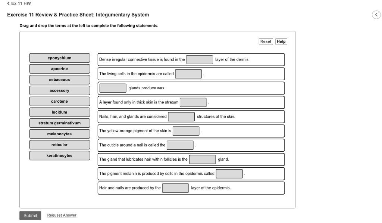Select the lucidum term tile
This screenshot has height=223, width=382.
(x=59, y=112)
